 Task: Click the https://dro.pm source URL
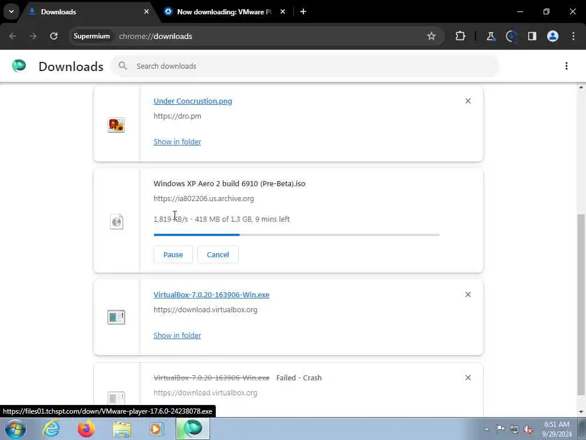click(x=177, y=116)
